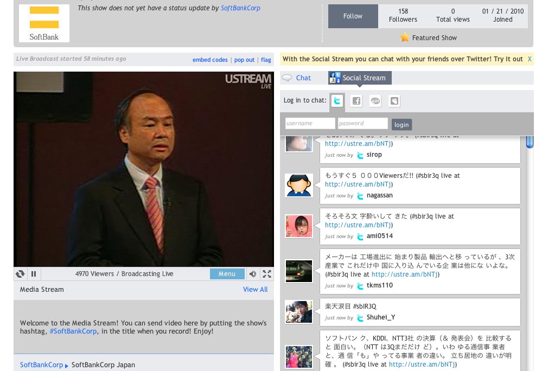Click tkms110's car avatar
Viewport: 548px width, 371px height.
[299, 271]
